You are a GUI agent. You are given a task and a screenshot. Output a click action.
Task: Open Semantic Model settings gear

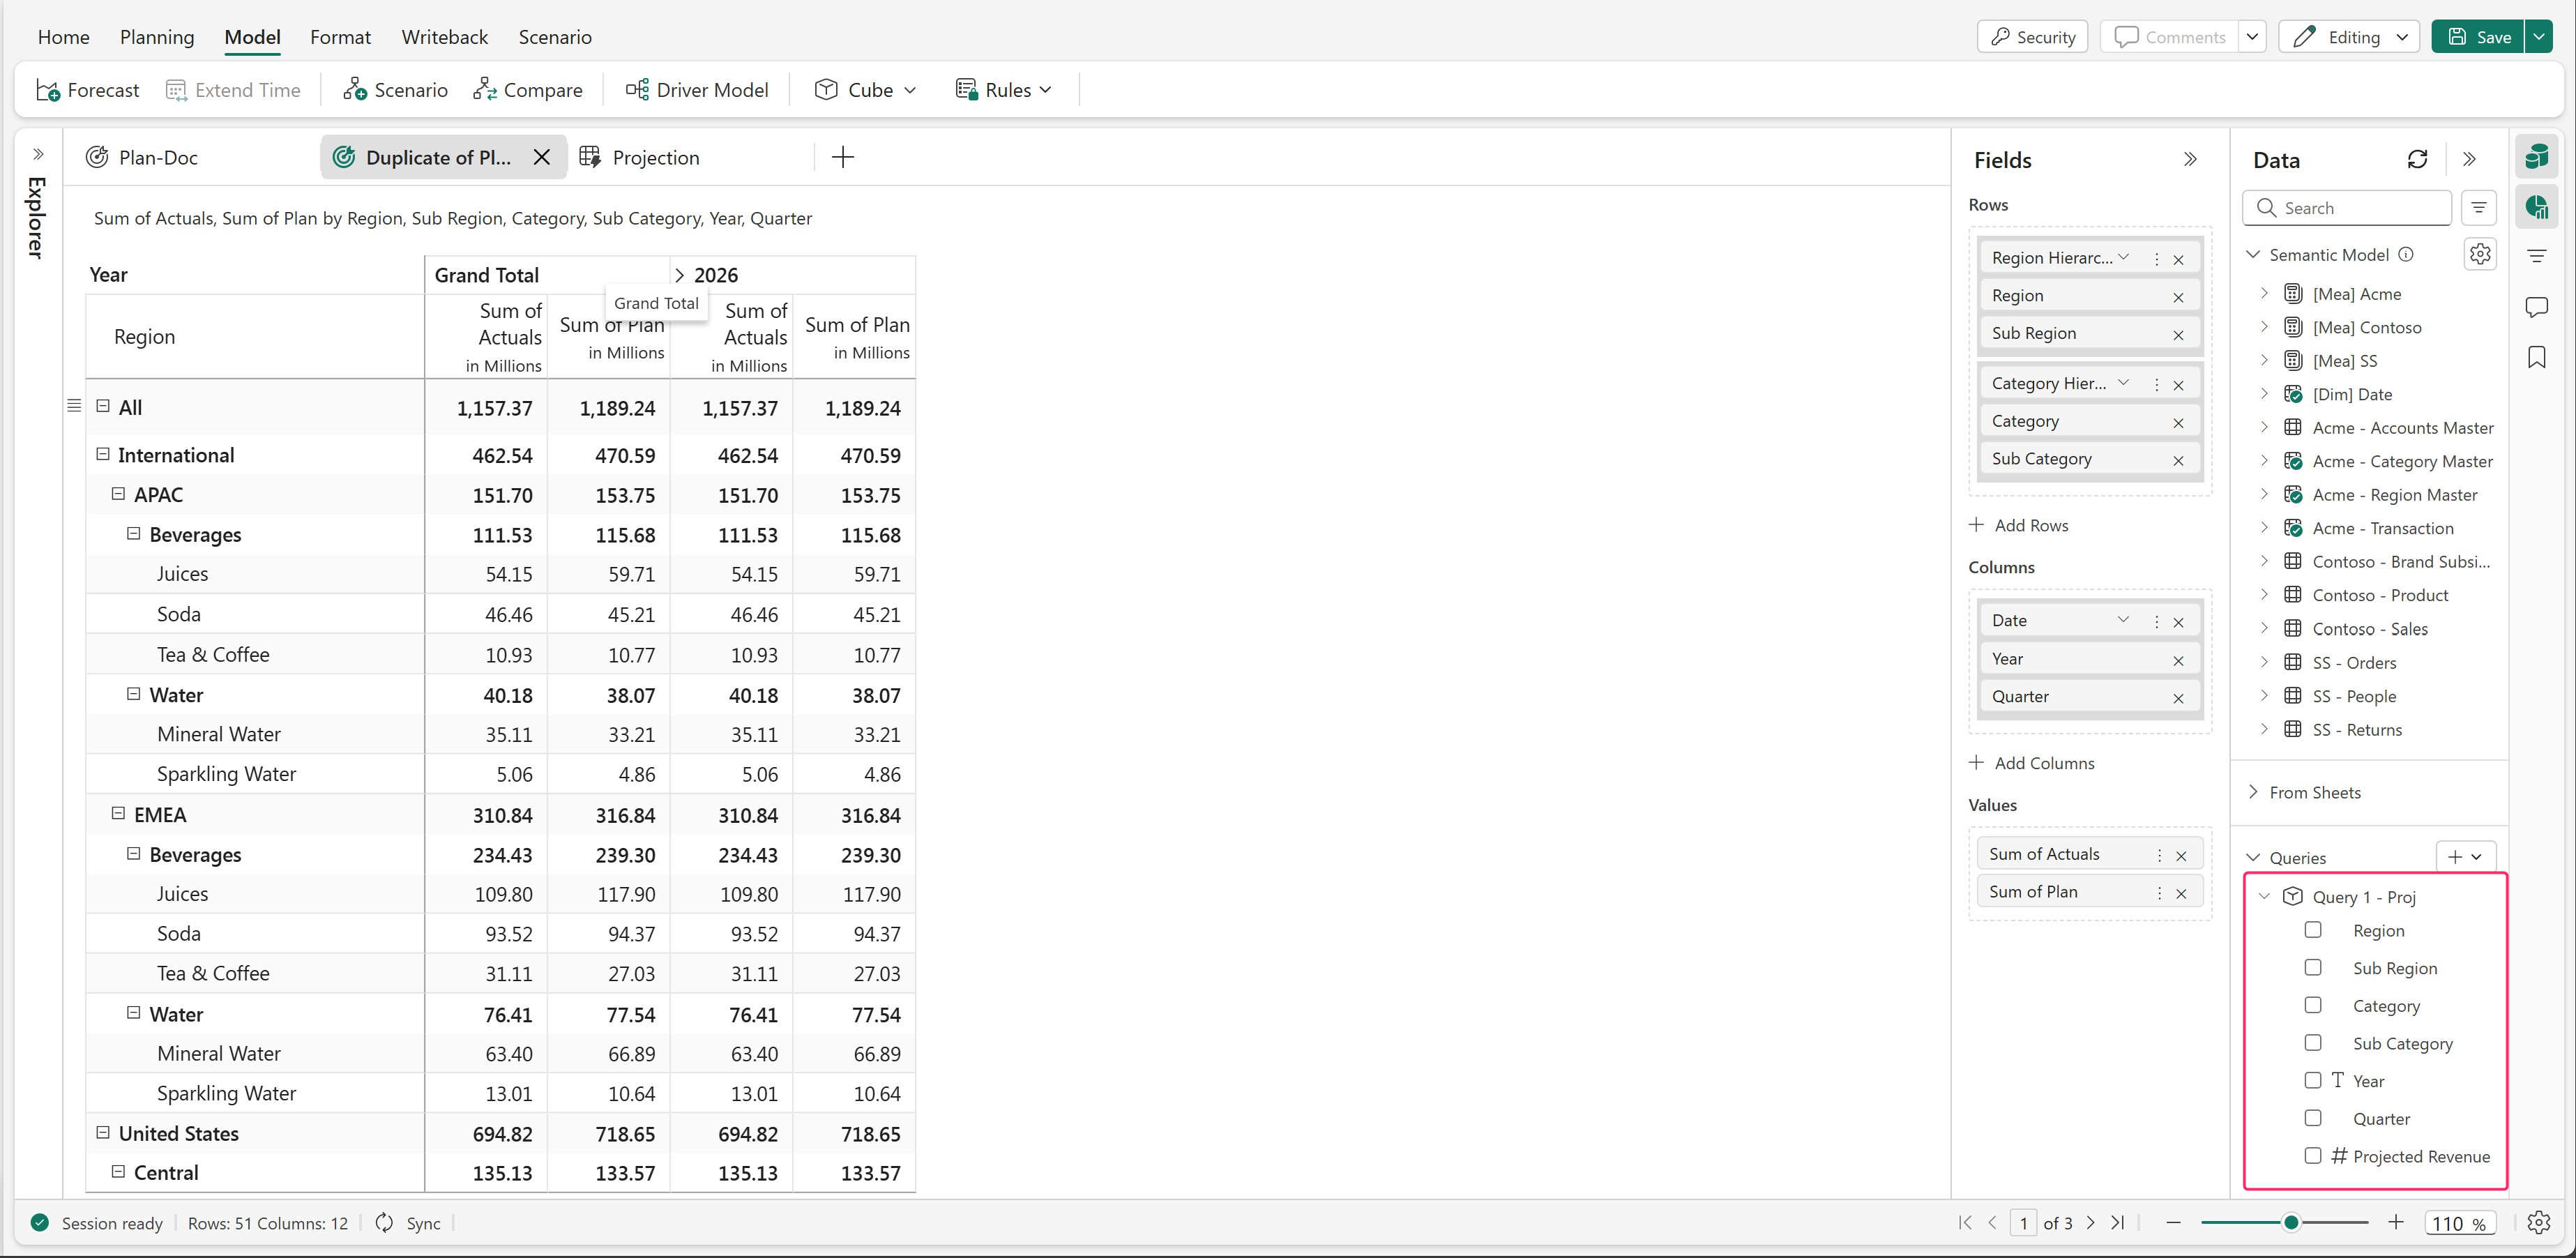2479,254
